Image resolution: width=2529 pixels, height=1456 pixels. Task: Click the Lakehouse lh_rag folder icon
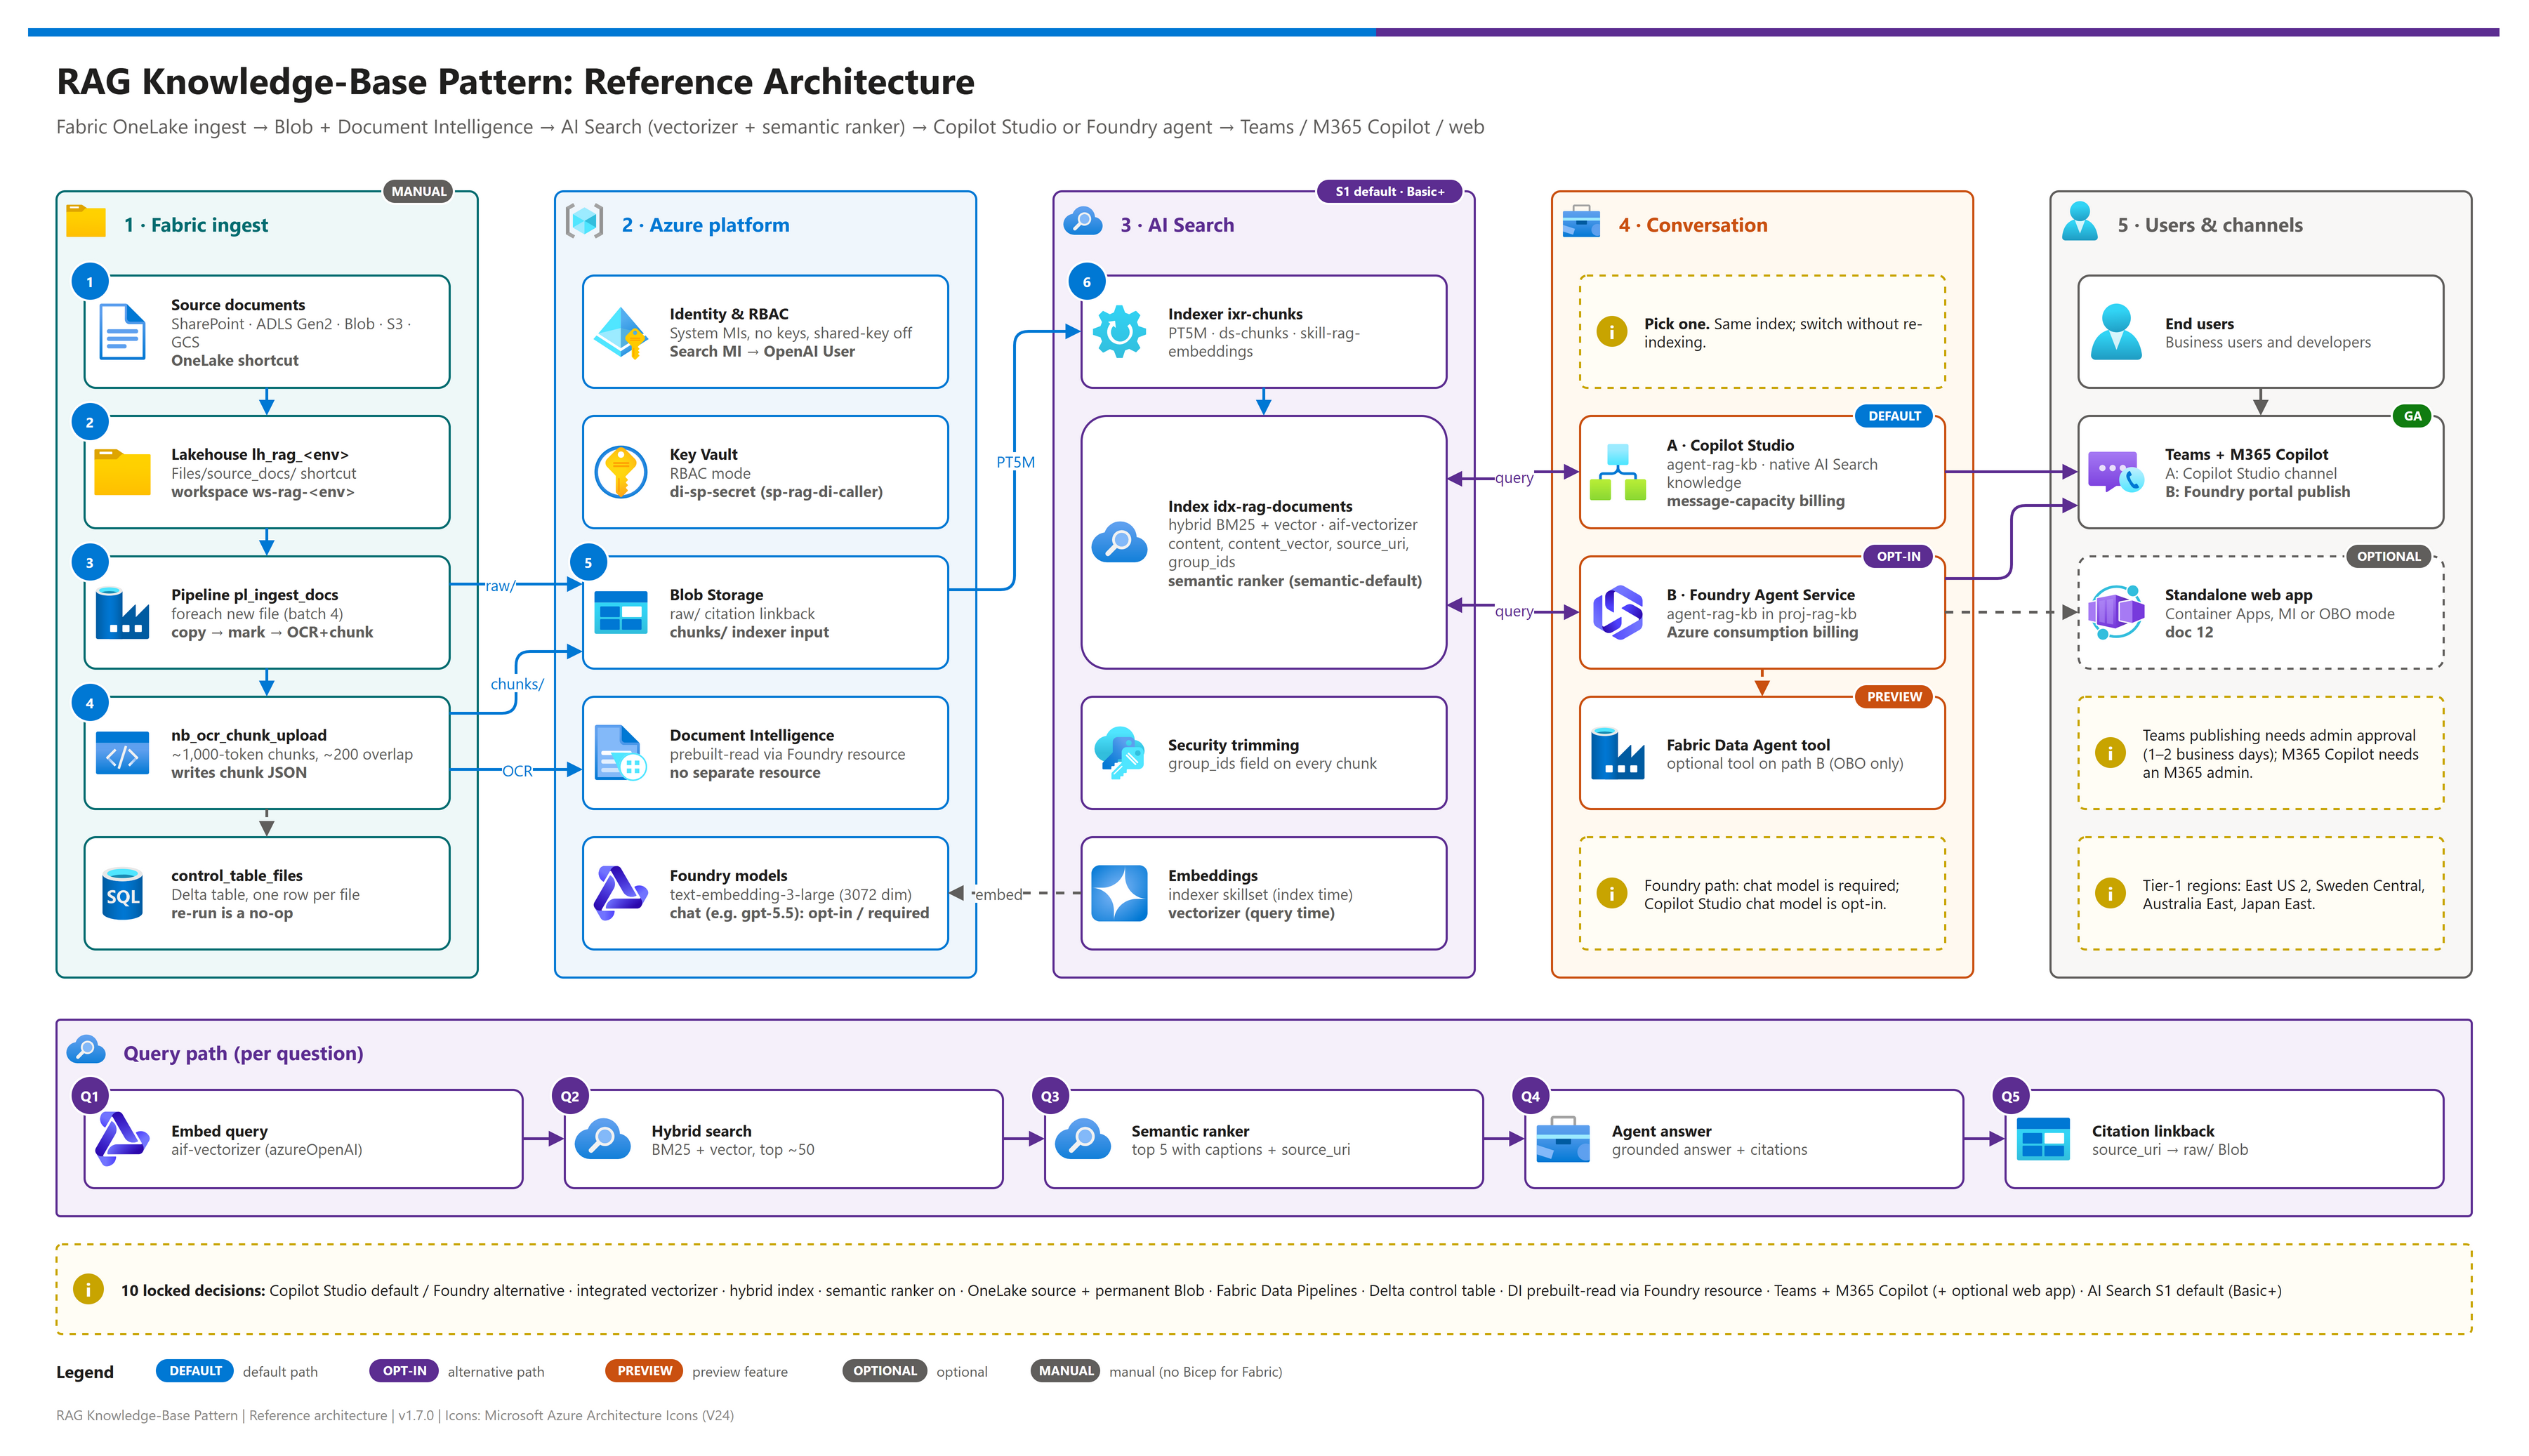pyautogui.click(x=122, y=472)
